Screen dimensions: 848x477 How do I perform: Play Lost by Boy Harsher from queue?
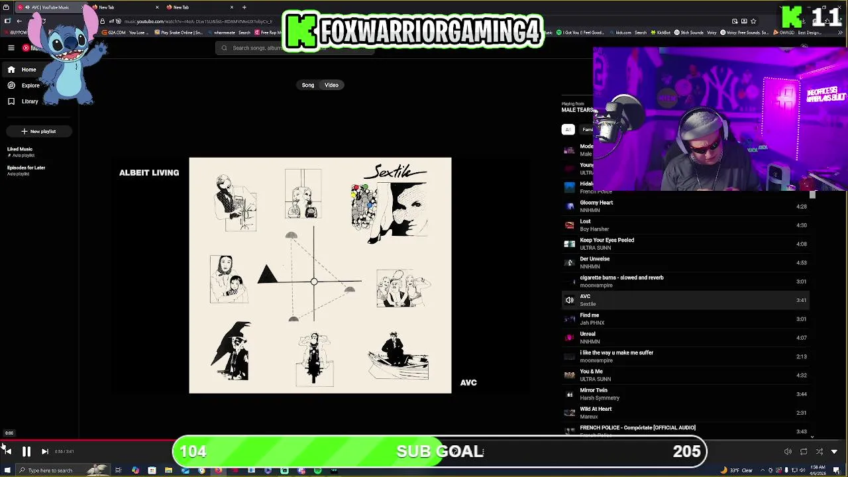pyautogui.click(x=686, y=225)
